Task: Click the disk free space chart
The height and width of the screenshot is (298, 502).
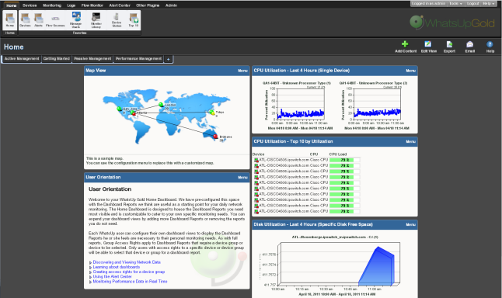Action: tap(335, 265)
